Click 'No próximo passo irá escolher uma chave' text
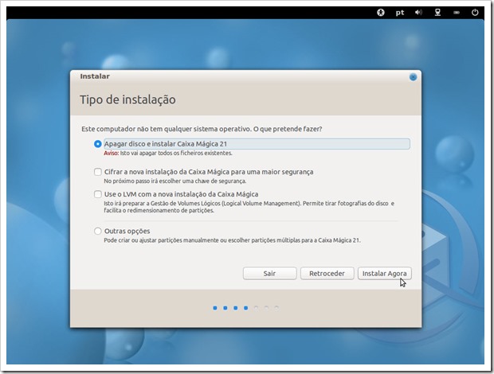Screen dimensions: 494x374 pos(175,181)
